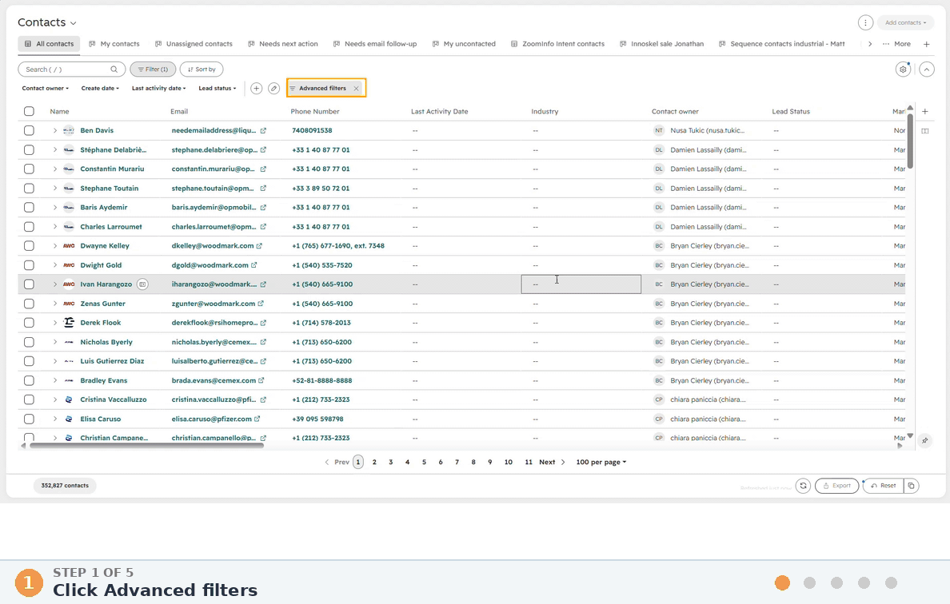The image size is (950, 604).
Task: Open the ZoomInfo Intent contacts tab
Action: click(x=557, y=44)
